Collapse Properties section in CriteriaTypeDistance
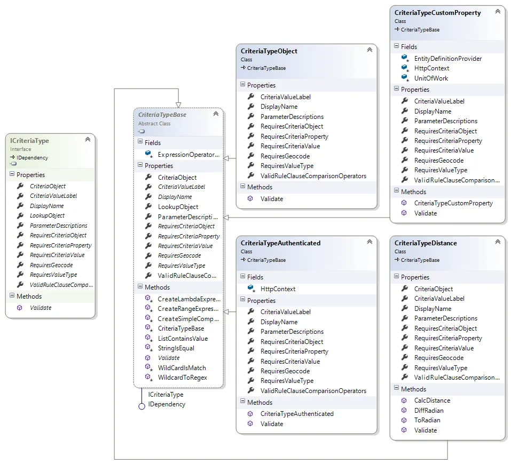The image size is (511, 465). pos(396,276)
